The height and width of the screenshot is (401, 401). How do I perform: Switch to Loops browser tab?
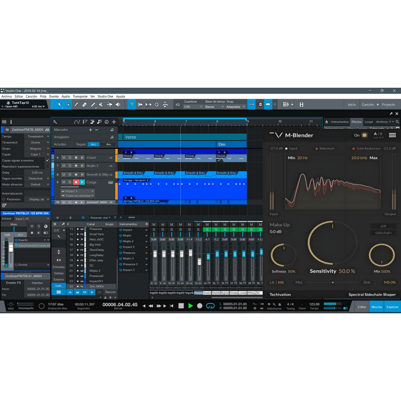pyautogui.click(x=368, y=122)
